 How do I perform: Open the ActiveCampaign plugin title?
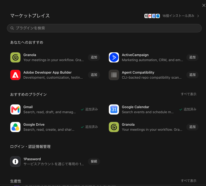[x=135, y=55]
